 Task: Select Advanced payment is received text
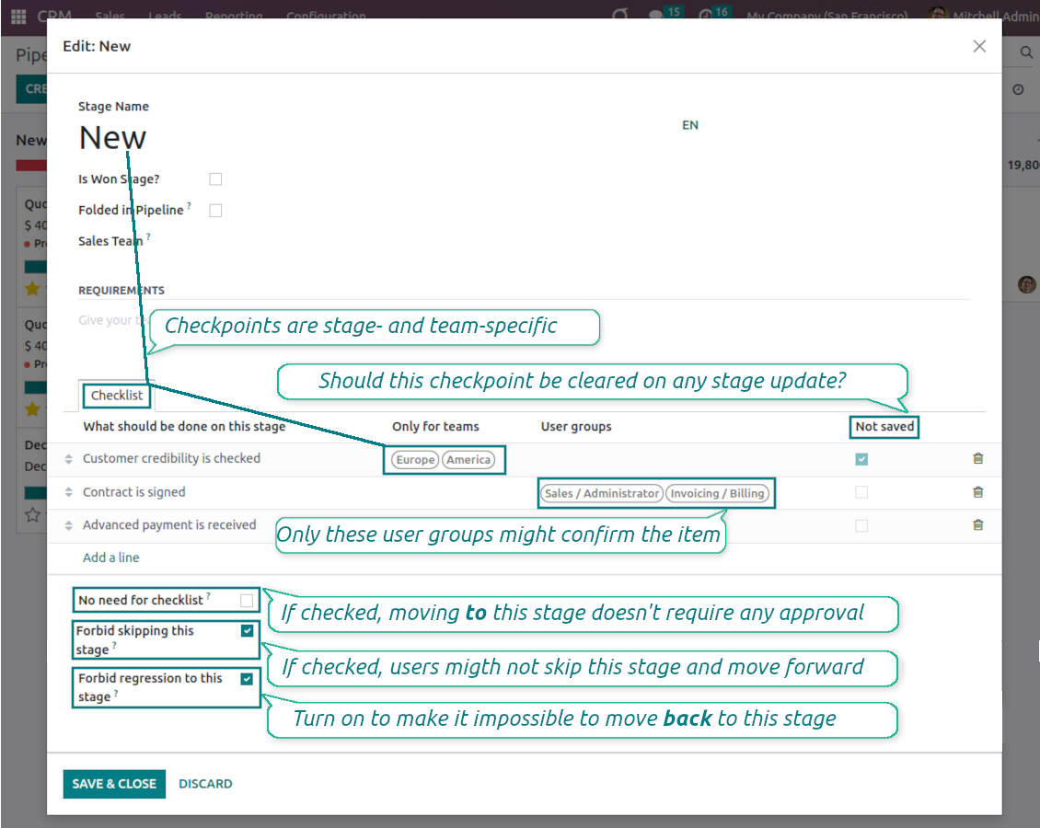pos(169,524)
